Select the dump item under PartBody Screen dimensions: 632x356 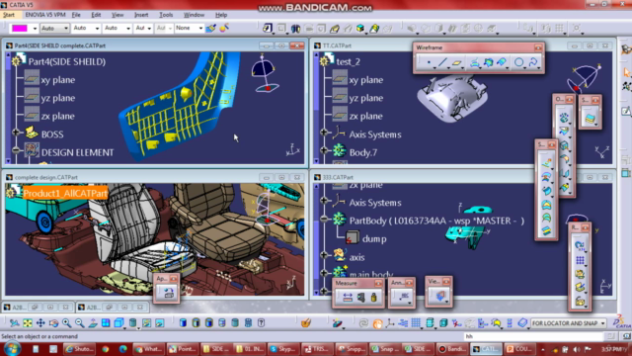(374, 239)
